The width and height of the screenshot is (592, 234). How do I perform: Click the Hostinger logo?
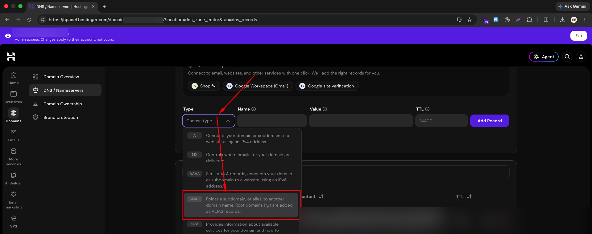[11, 57]
